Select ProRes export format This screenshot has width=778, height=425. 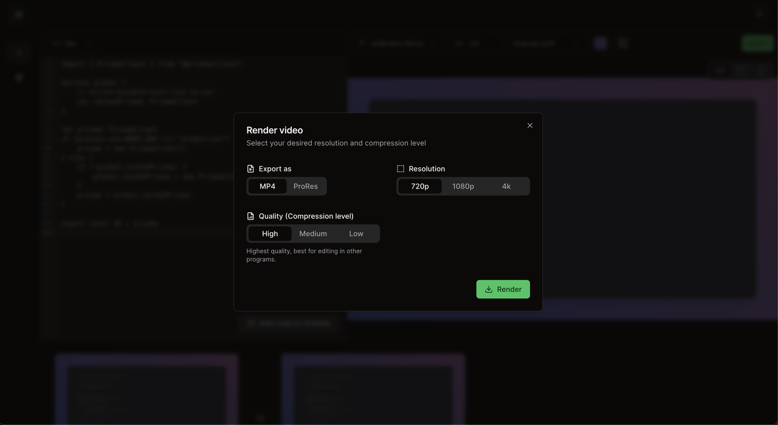306,186
